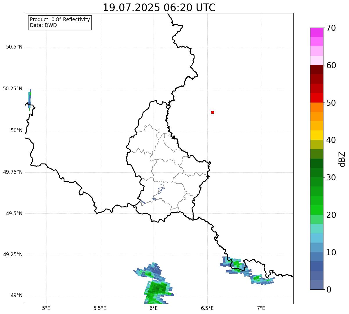Click the radar echo near 7°E 49.1°N
The image size is (349, 314).
coord(262,279)
